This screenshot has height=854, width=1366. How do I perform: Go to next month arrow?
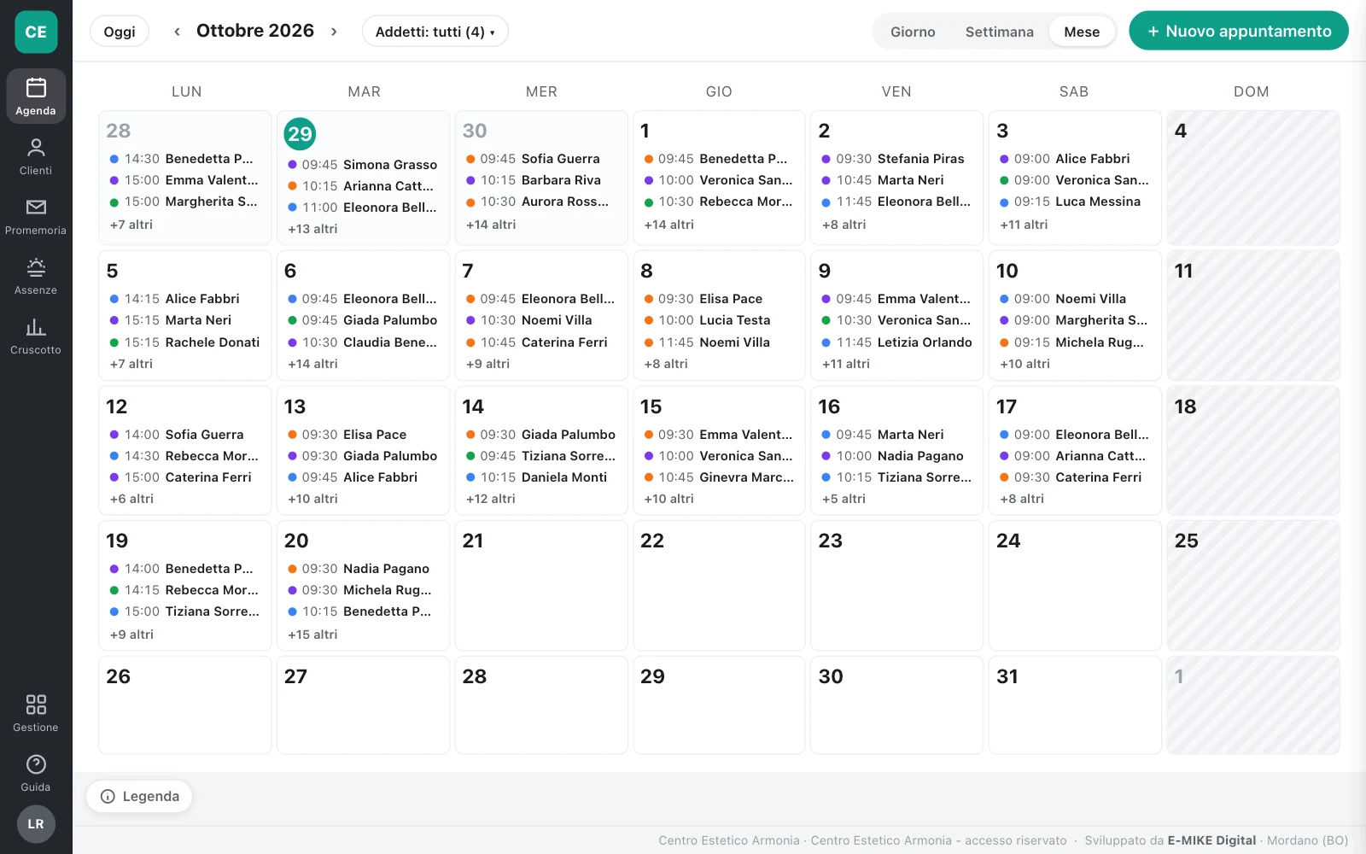click(334, 32)
